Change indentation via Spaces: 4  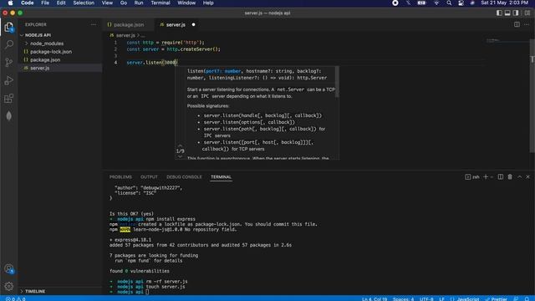(403, 298)
